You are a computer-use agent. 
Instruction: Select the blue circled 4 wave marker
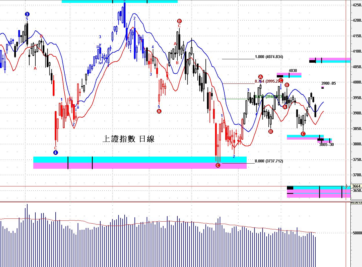[x=55, y=153]
